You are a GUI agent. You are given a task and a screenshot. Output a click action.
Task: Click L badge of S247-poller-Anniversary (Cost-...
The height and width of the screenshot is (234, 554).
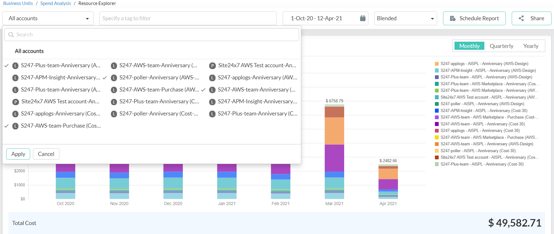tap(114, 114)
